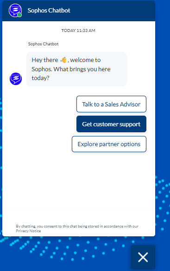Image resolution: width=170 pixels, height=271 pixels.
Task: Click the chat consent disclaimer text
Action: point(77,228)
